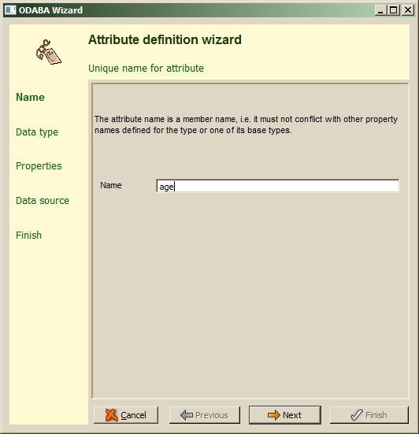Click the ODABA Wizard title bar icon

pyautogui.click(x=10, y=10)
